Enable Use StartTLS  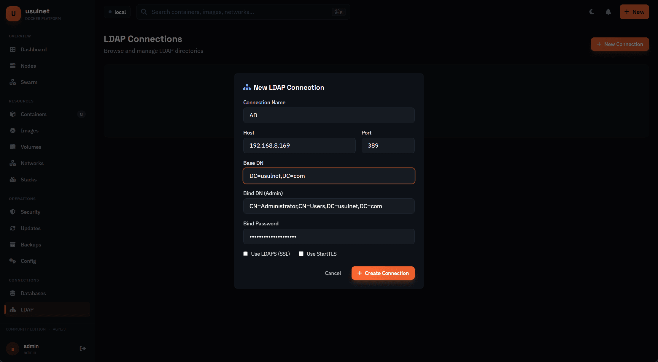coord(301,254)
